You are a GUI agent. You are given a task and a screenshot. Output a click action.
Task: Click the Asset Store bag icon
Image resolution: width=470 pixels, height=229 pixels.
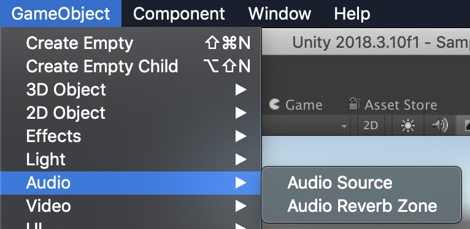tap(354, 104)
